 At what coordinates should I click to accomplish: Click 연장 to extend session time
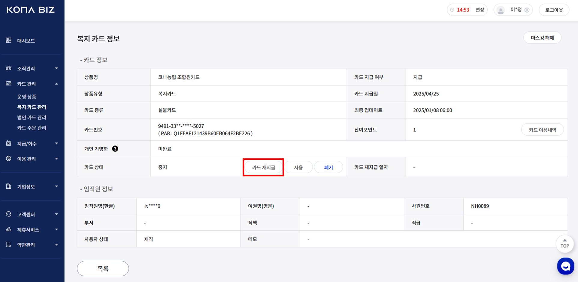pyautogui.click(x=480, y=10)
